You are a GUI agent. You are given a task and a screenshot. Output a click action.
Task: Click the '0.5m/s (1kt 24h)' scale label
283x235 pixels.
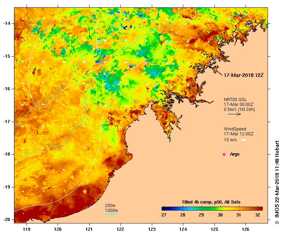[x=239, y=109]
